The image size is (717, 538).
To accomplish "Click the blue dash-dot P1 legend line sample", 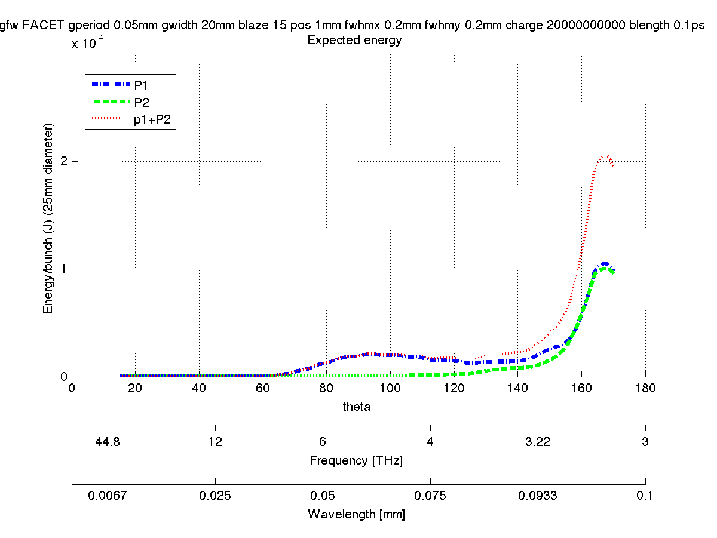I will tap(111, 85).
